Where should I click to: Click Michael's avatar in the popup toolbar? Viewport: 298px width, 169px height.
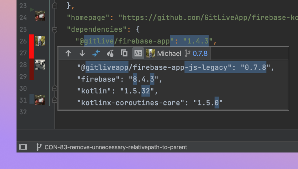point(151,53)
